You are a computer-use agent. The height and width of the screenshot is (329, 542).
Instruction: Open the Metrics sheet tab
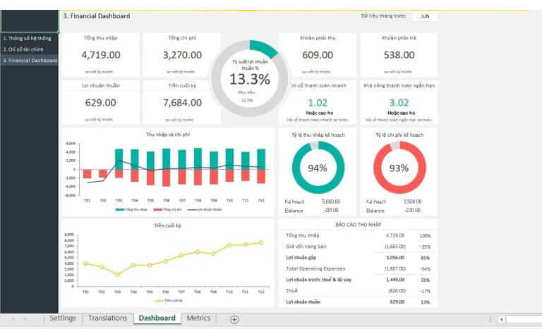(198, 318)
